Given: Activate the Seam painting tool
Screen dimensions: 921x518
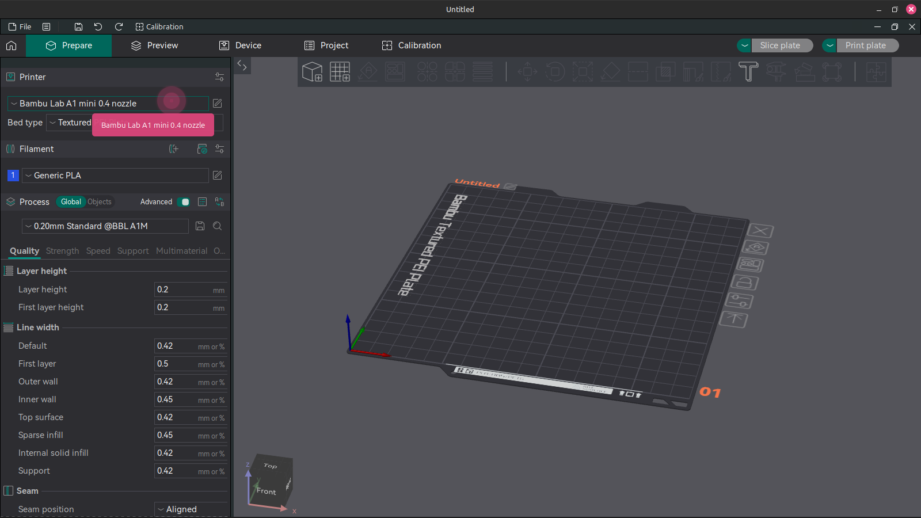Looking at the screenshot, I should point(720,71).
